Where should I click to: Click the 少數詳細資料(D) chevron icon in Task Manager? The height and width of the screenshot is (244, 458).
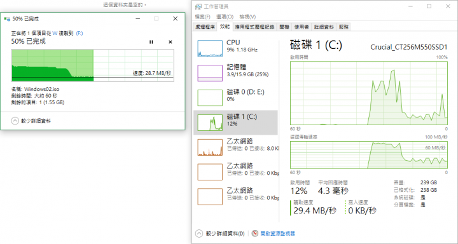(x=198, y=233)
